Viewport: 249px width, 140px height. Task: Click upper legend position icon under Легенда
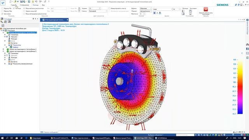point(183,11)
